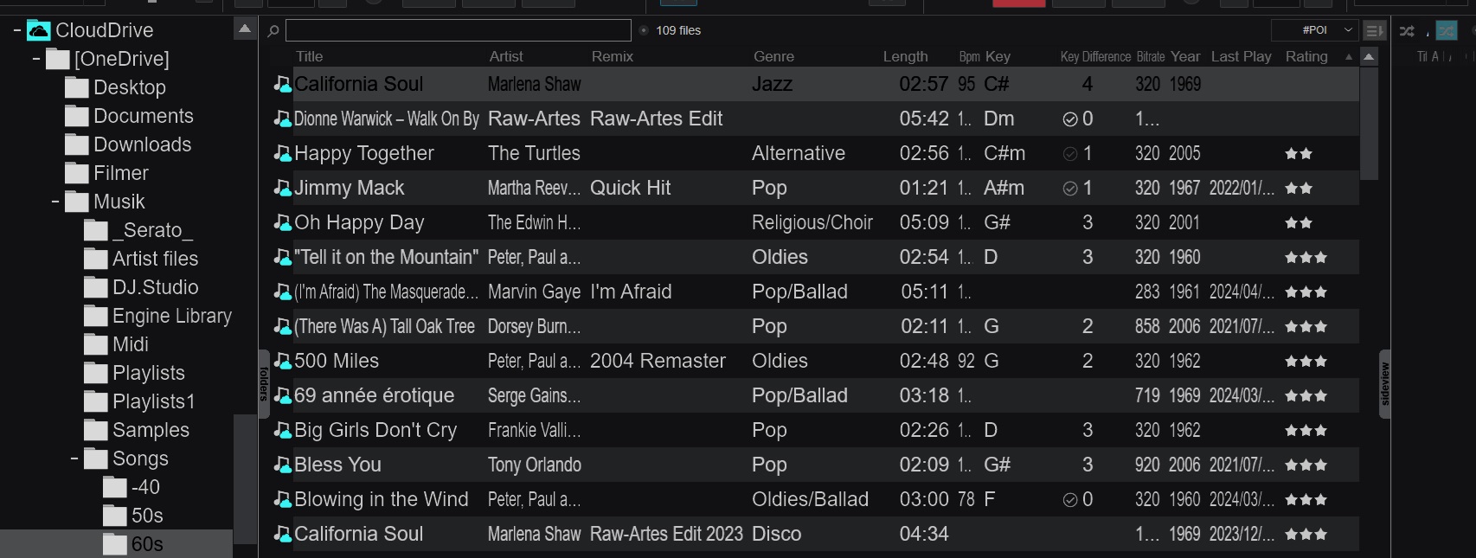This screenshot has height=558, width=1476.
Task: Click the file list scroll-up arrow
Action: point(1369,57)
